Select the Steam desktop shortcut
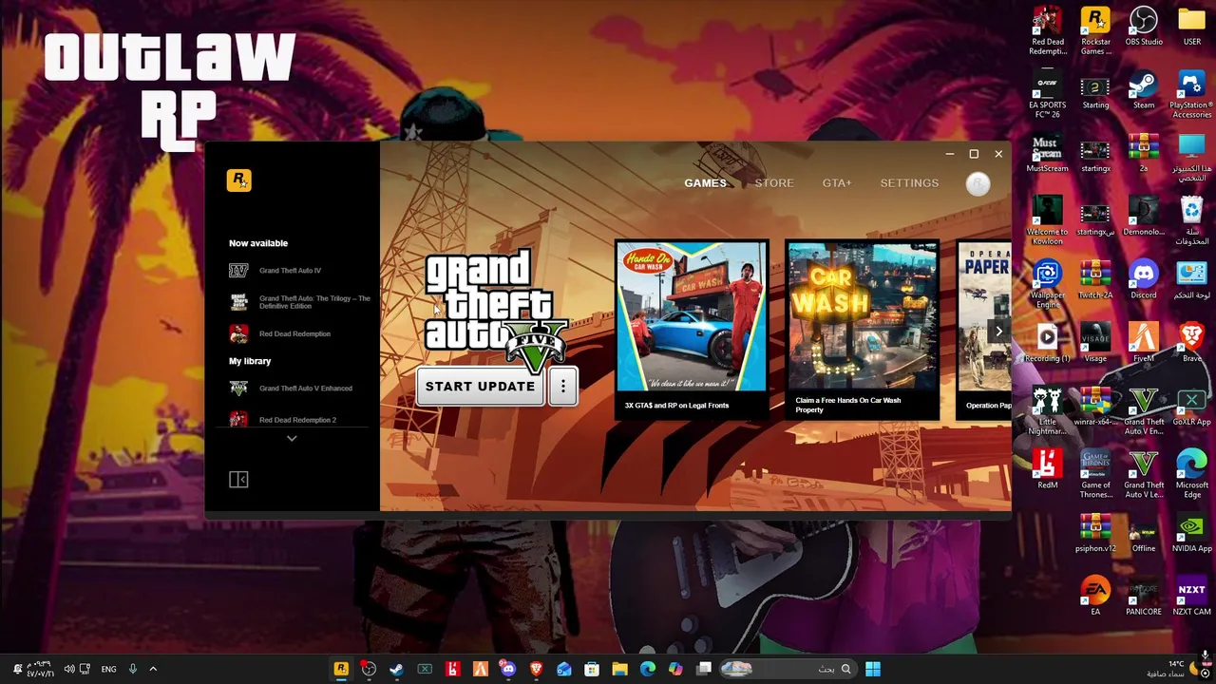The height and width of the screenshot is (684, 1216). (1144, 90)
